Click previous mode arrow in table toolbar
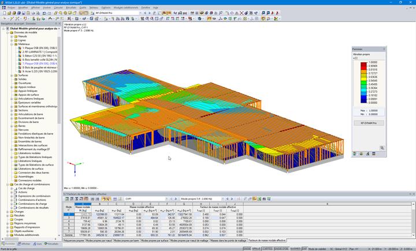Image resolution: width=416 pixels, height=251 pixels. pos(228,199)
